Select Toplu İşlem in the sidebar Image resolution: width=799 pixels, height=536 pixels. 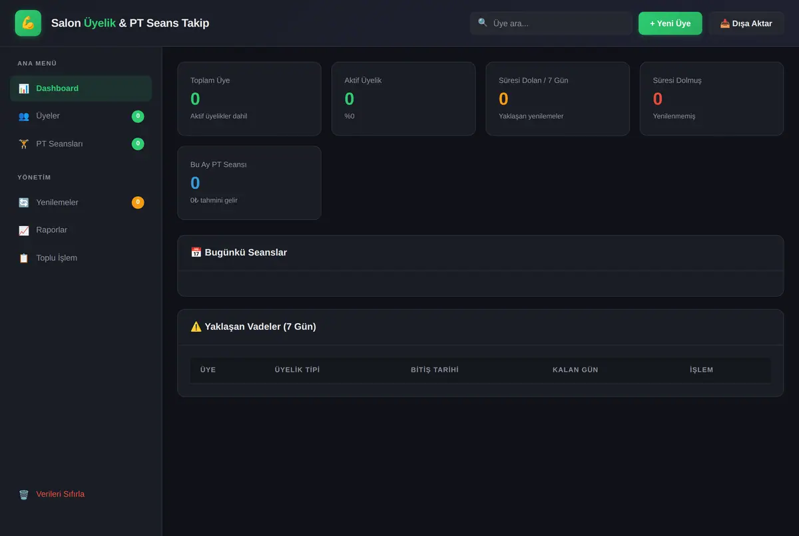pos(81,258)
